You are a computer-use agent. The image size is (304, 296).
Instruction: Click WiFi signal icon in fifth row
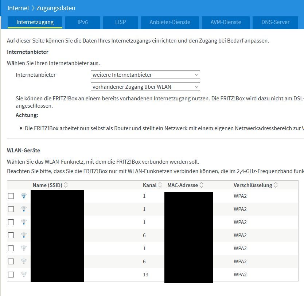[x=24, y=248]
